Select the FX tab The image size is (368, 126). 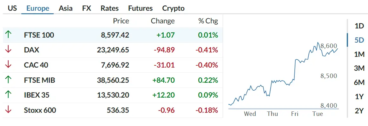pos(87,9)
